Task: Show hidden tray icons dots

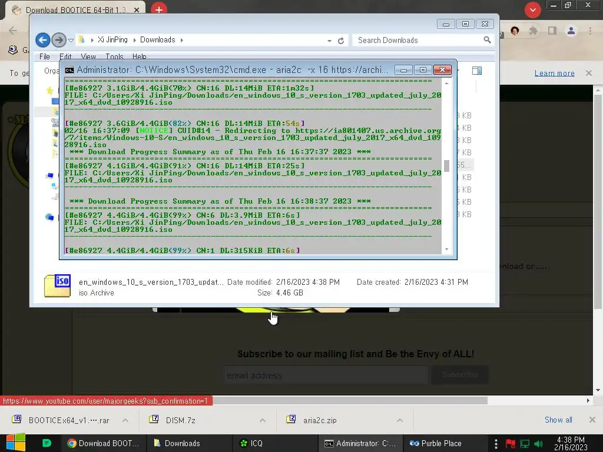Action: click(x=496, y=444)
